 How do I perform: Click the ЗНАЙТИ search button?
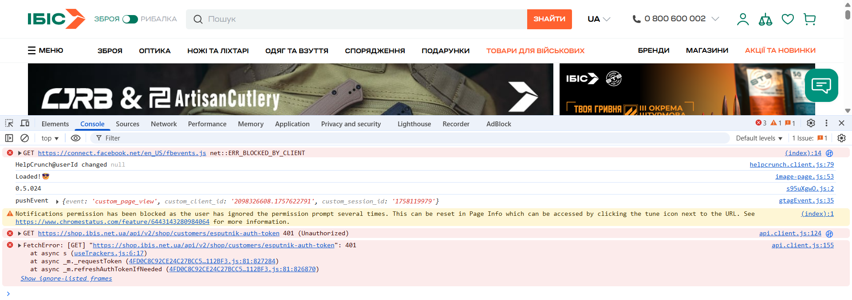pos(549,19)
